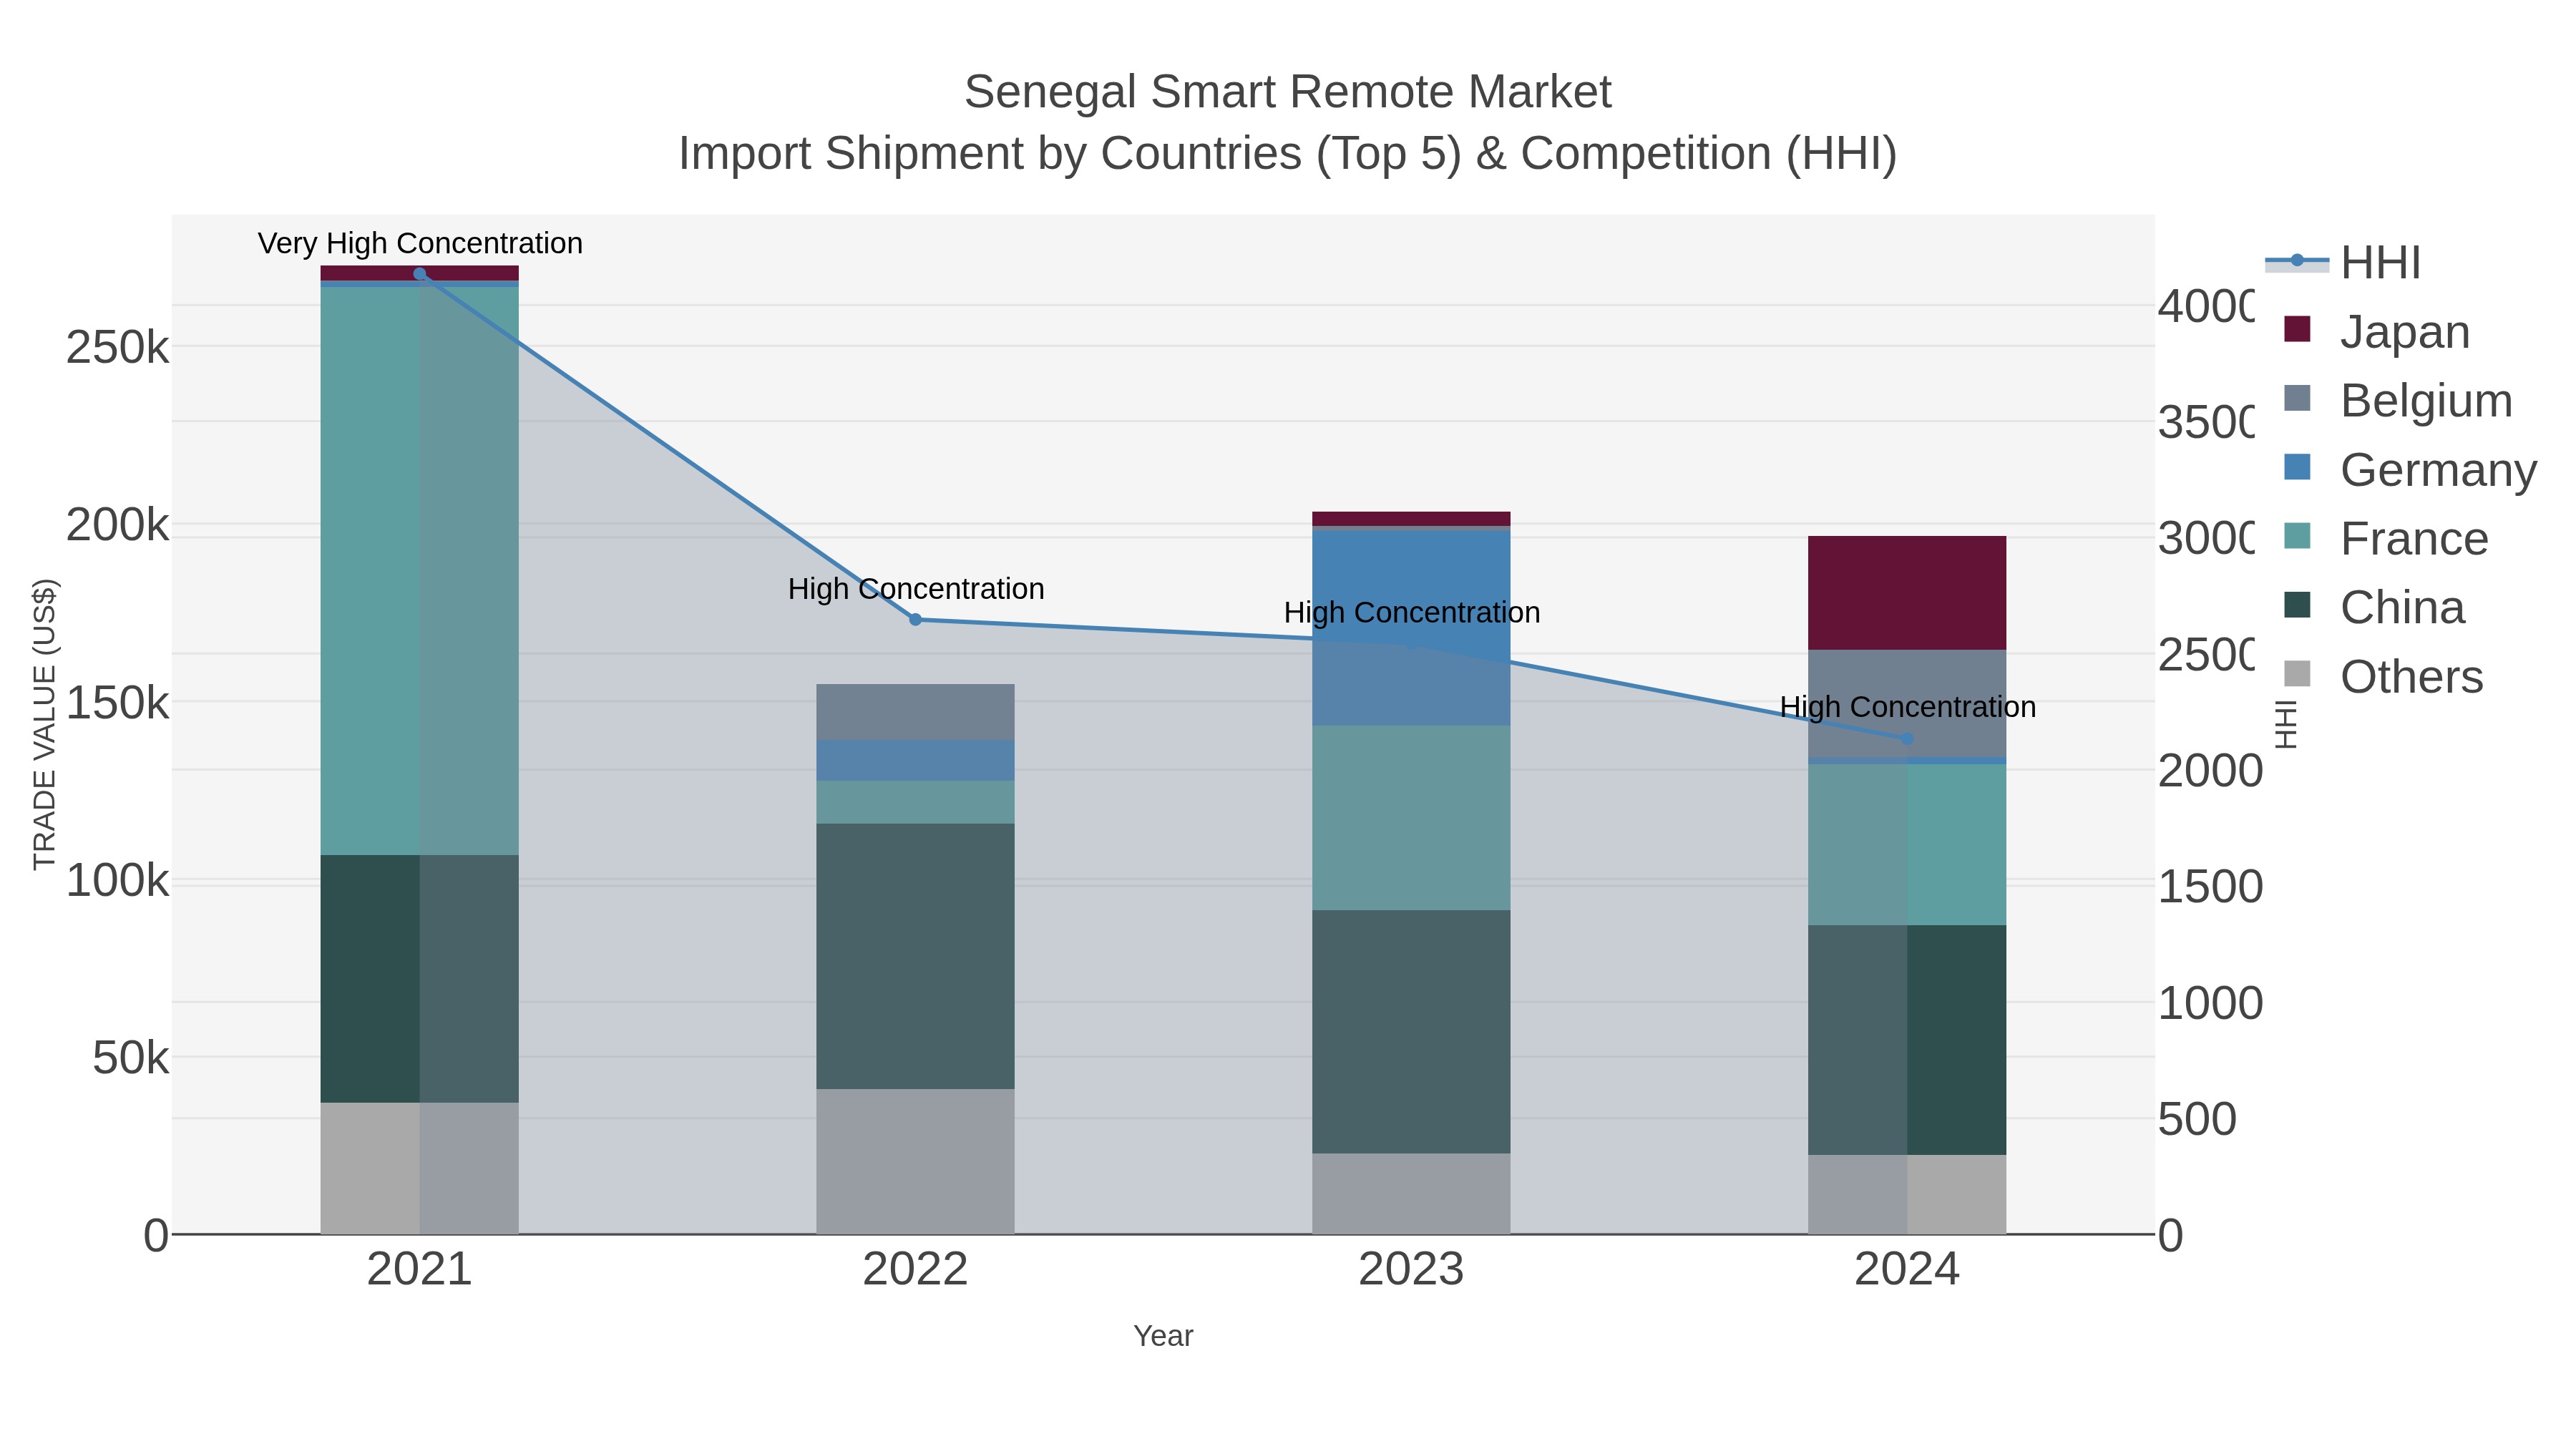
Task: Click the China legend color swatch
Action: [2298, 605]
